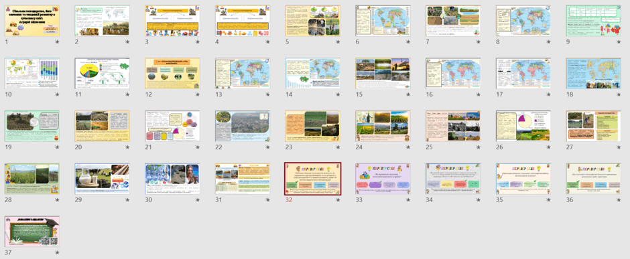630x259 pixels.
Task: Select slide 2 thumbnail with world map
Action: (103, 21)
